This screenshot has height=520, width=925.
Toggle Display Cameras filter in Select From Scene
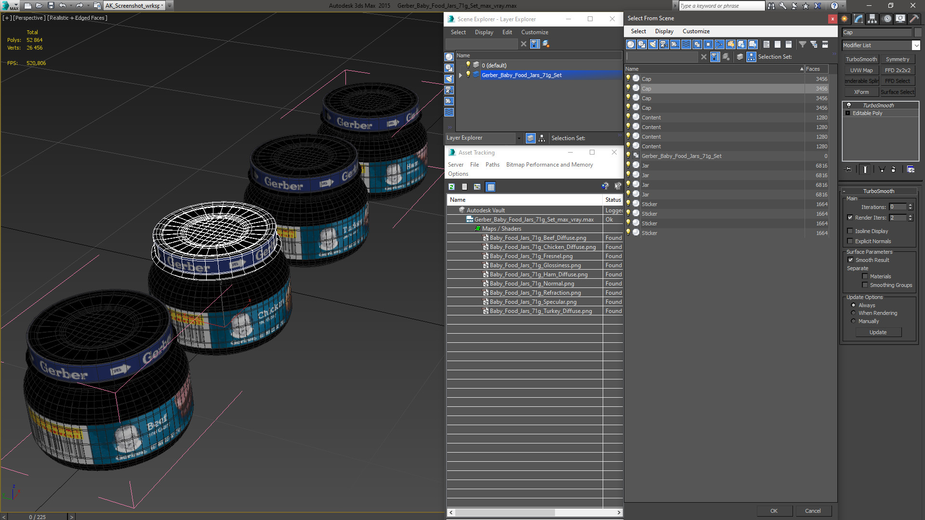[664, 44]
